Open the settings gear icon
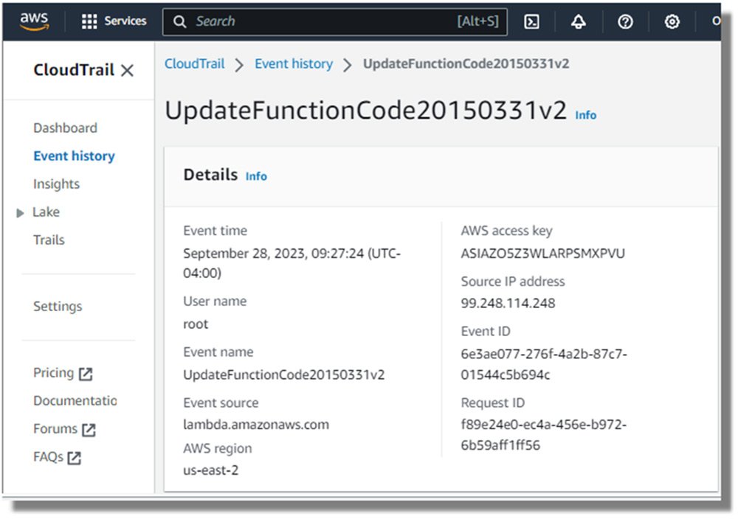Screen dimensions: 738x519 click(x=672, y=21)
